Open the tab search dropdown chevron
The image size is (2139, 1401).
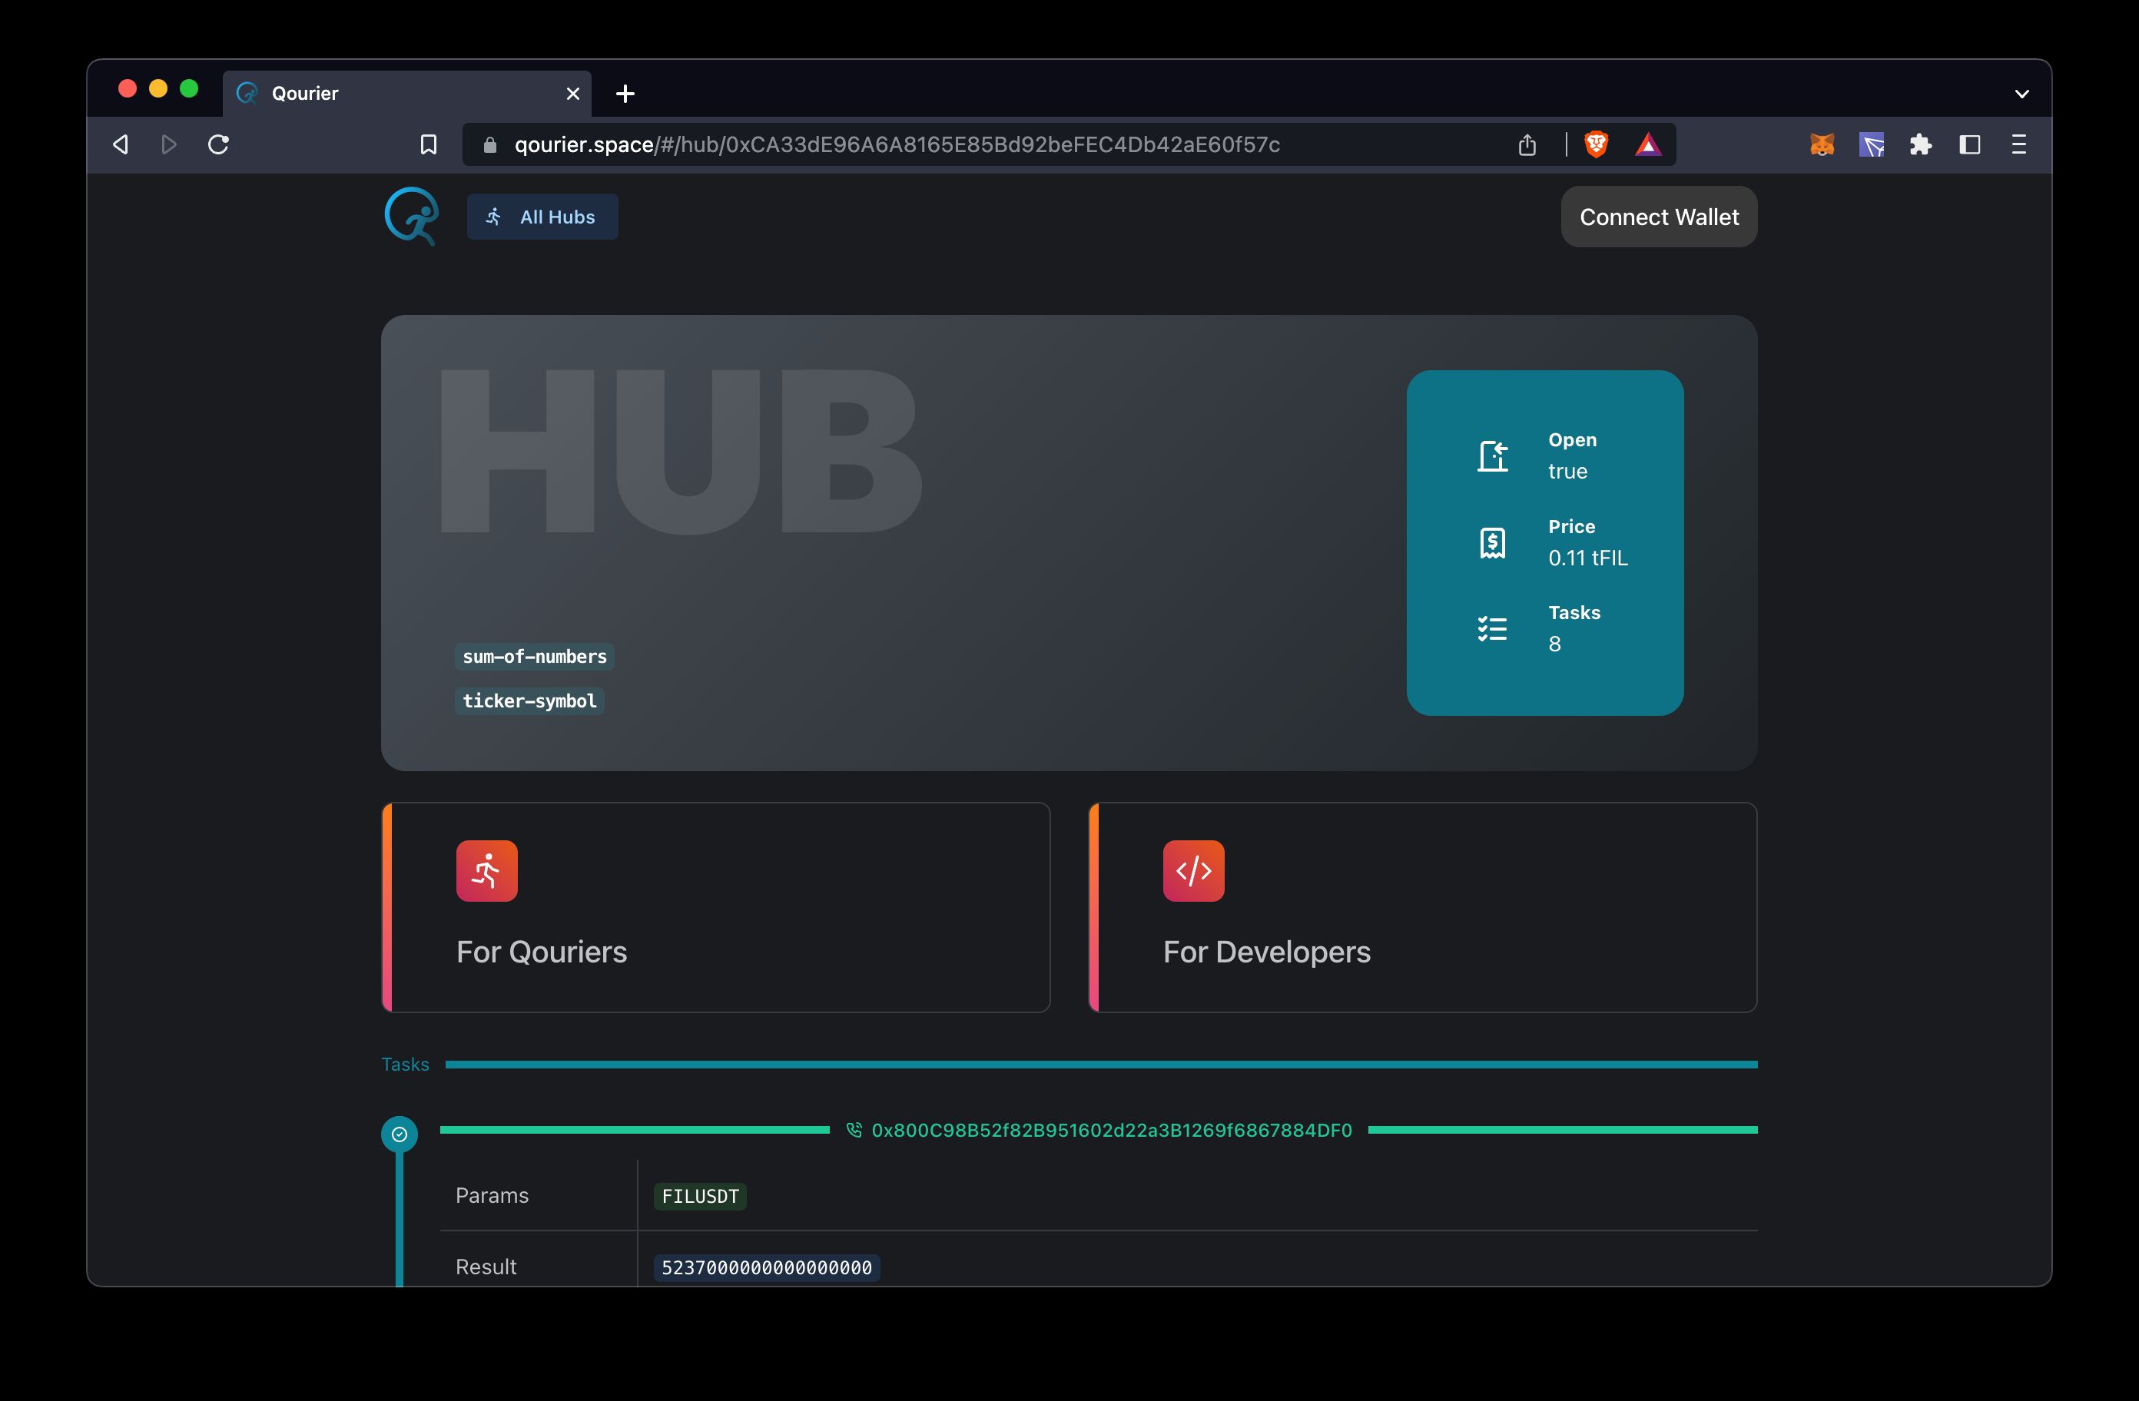click(2021, 94)
